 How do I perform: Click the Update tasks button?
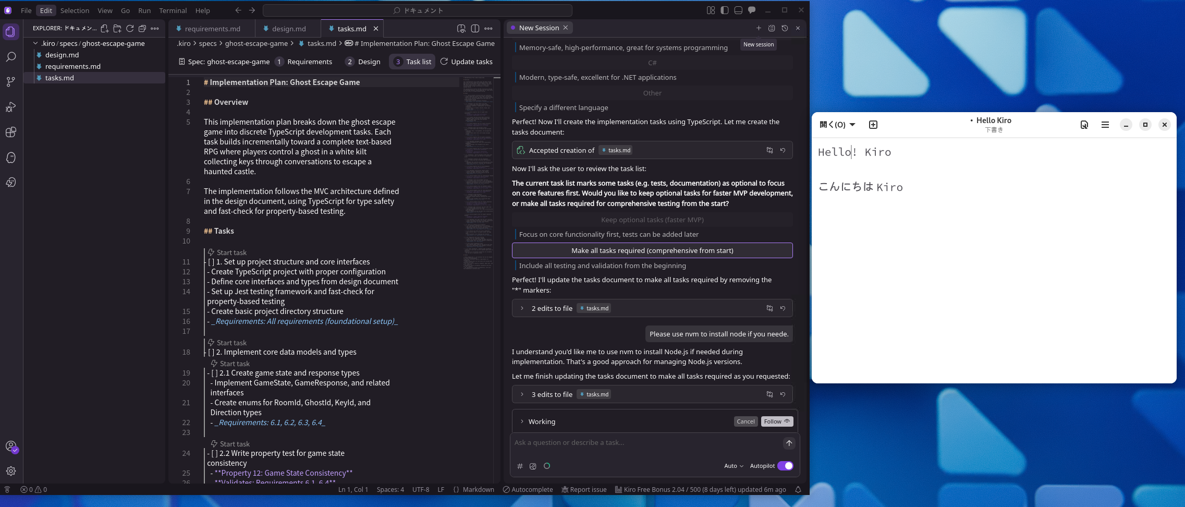tap(467, 62)
